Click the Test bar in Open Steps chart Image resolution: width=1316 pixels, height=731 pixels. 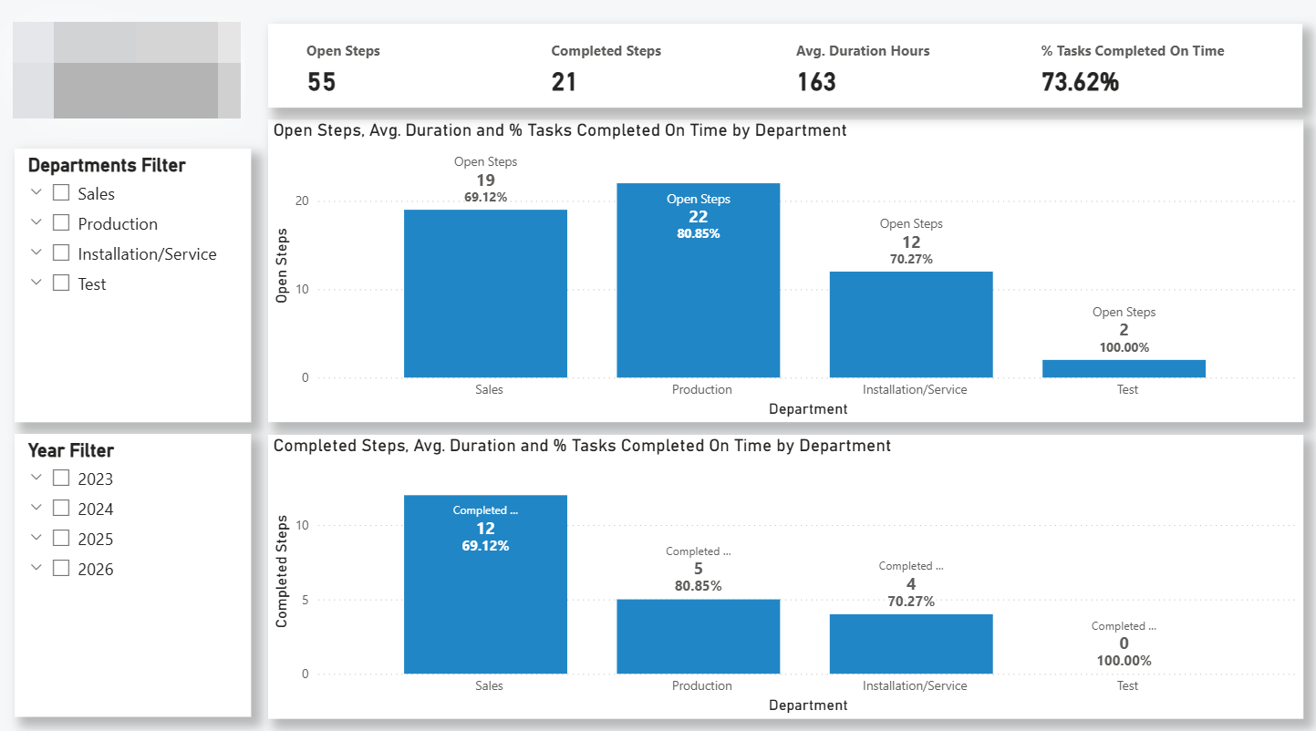point(1124,368)
